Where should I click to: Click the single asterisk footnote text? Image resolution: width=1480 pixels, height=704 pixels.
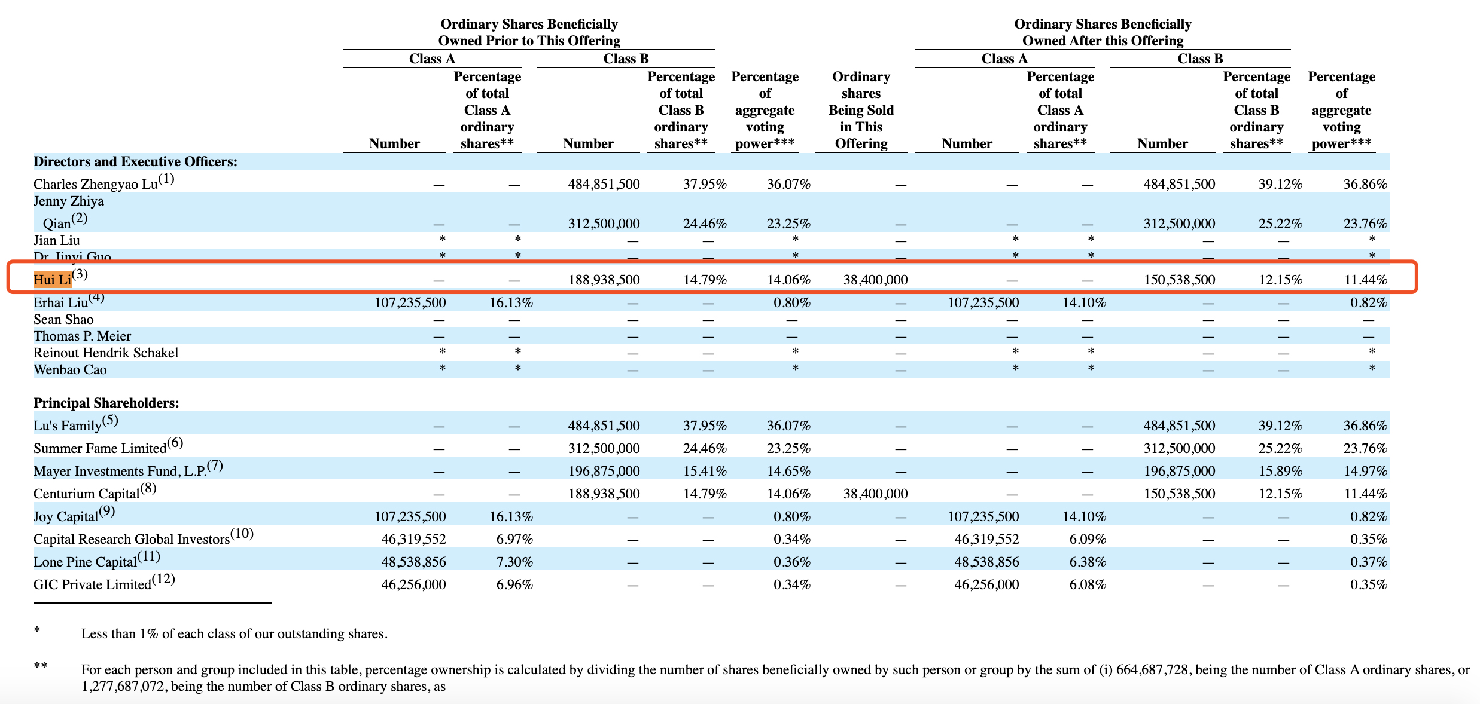(235, 633)
